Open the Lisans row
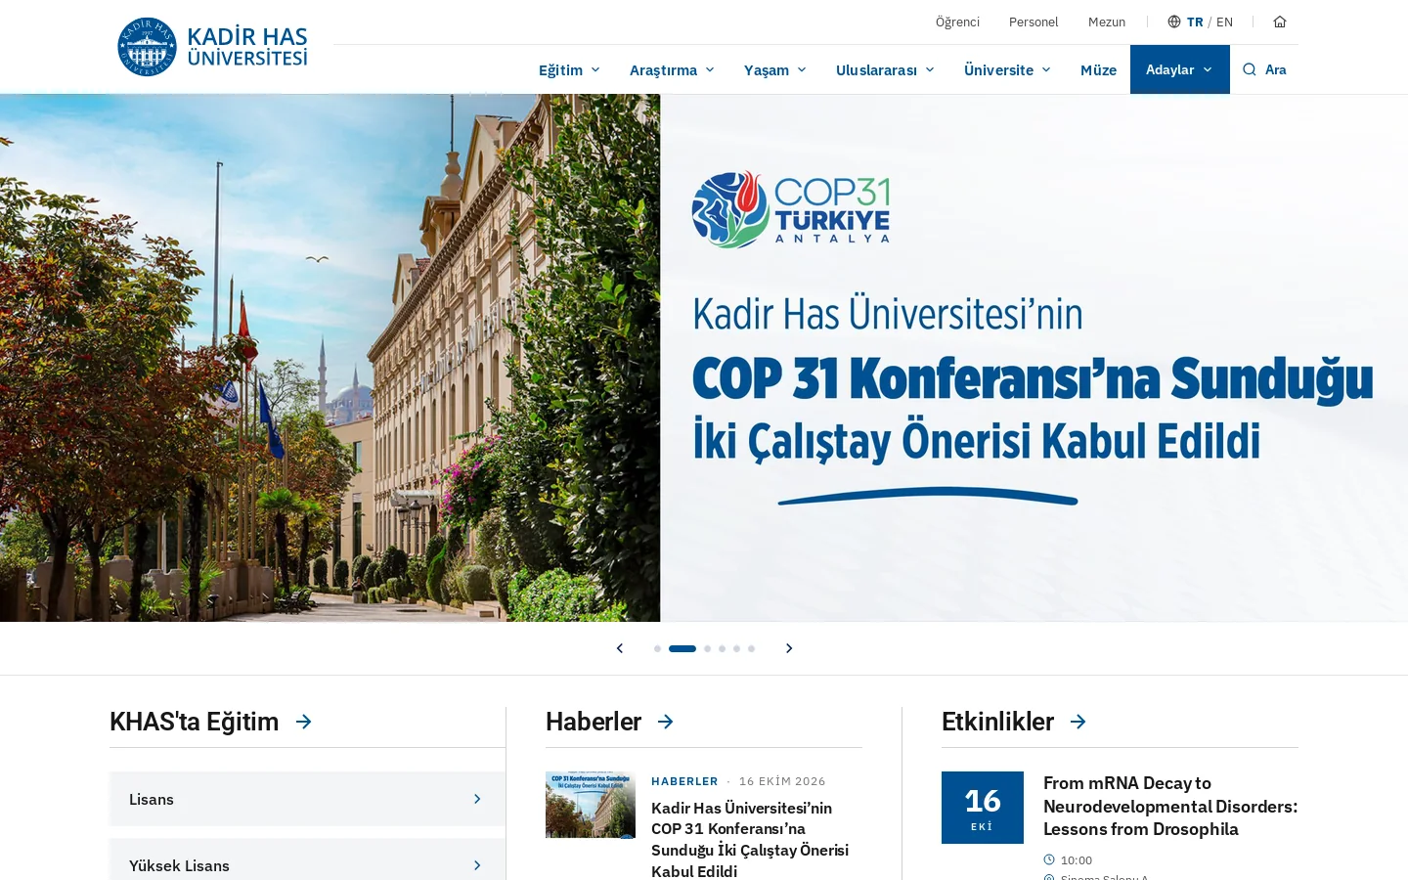 coord(307,799)
